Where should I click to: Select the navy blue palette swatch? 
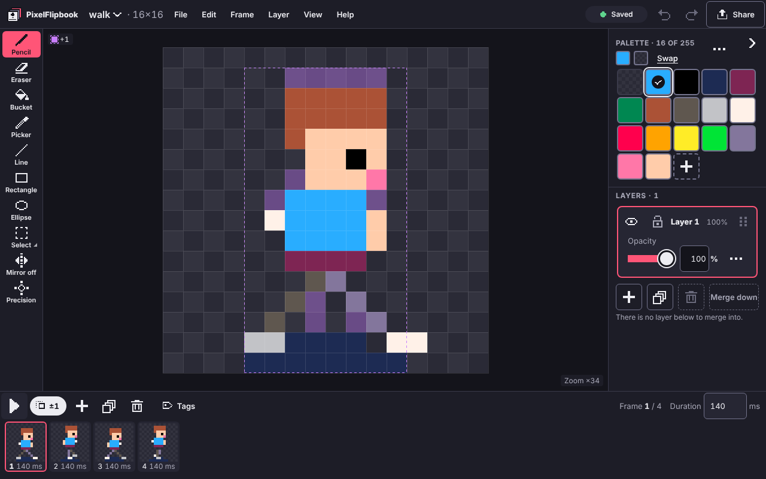[715, 82]
